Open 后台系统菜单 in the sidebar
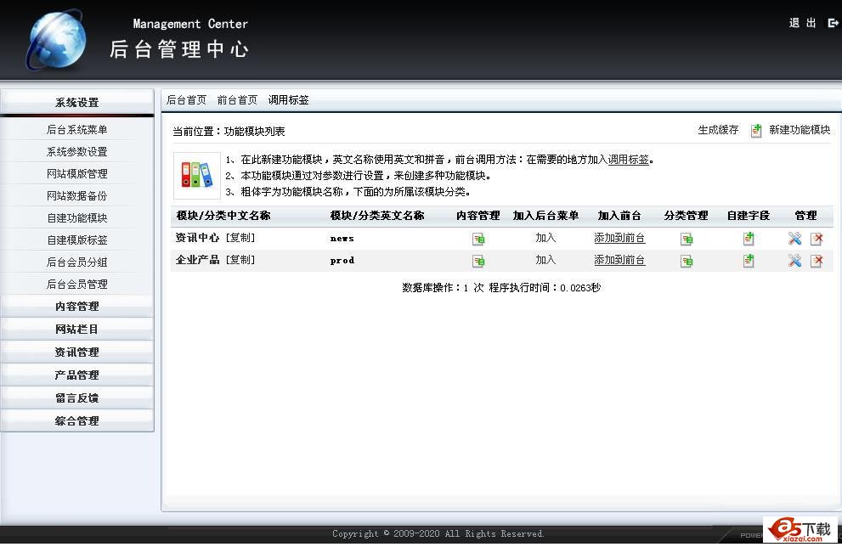Viewport: 842px width, 547px height. (x=76, y=129)
